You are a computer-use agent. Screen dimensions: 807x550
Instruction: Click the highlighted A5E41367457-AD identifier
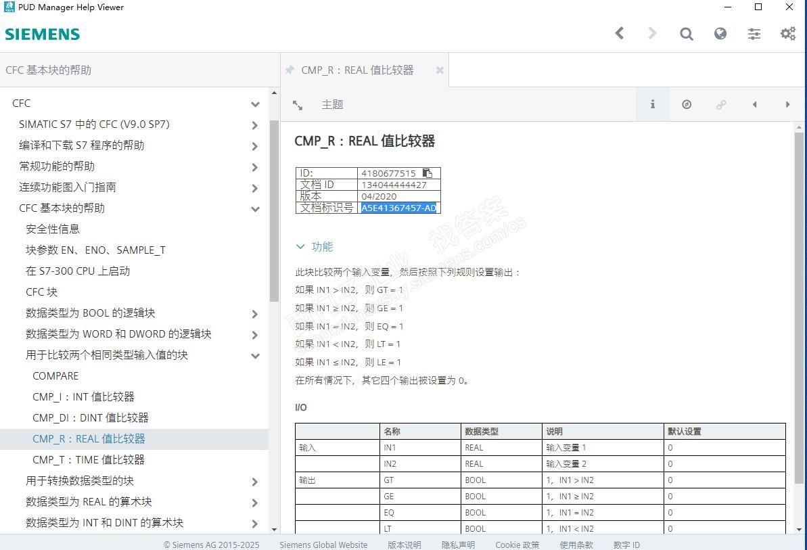399,208
